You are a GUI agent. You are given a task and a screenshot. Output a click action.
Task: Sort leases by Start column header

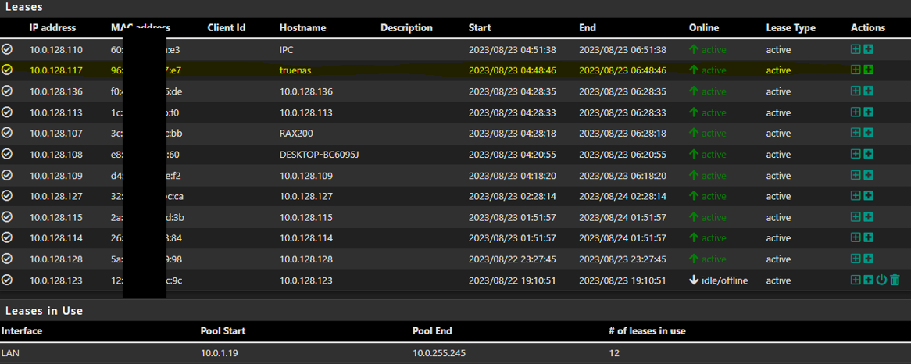tap(480, 27)
